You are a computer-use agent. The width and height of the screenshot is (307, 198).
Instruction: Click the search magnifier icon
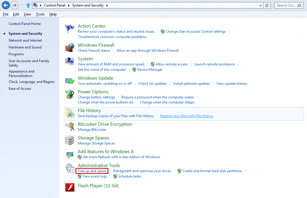pos(299,5)
